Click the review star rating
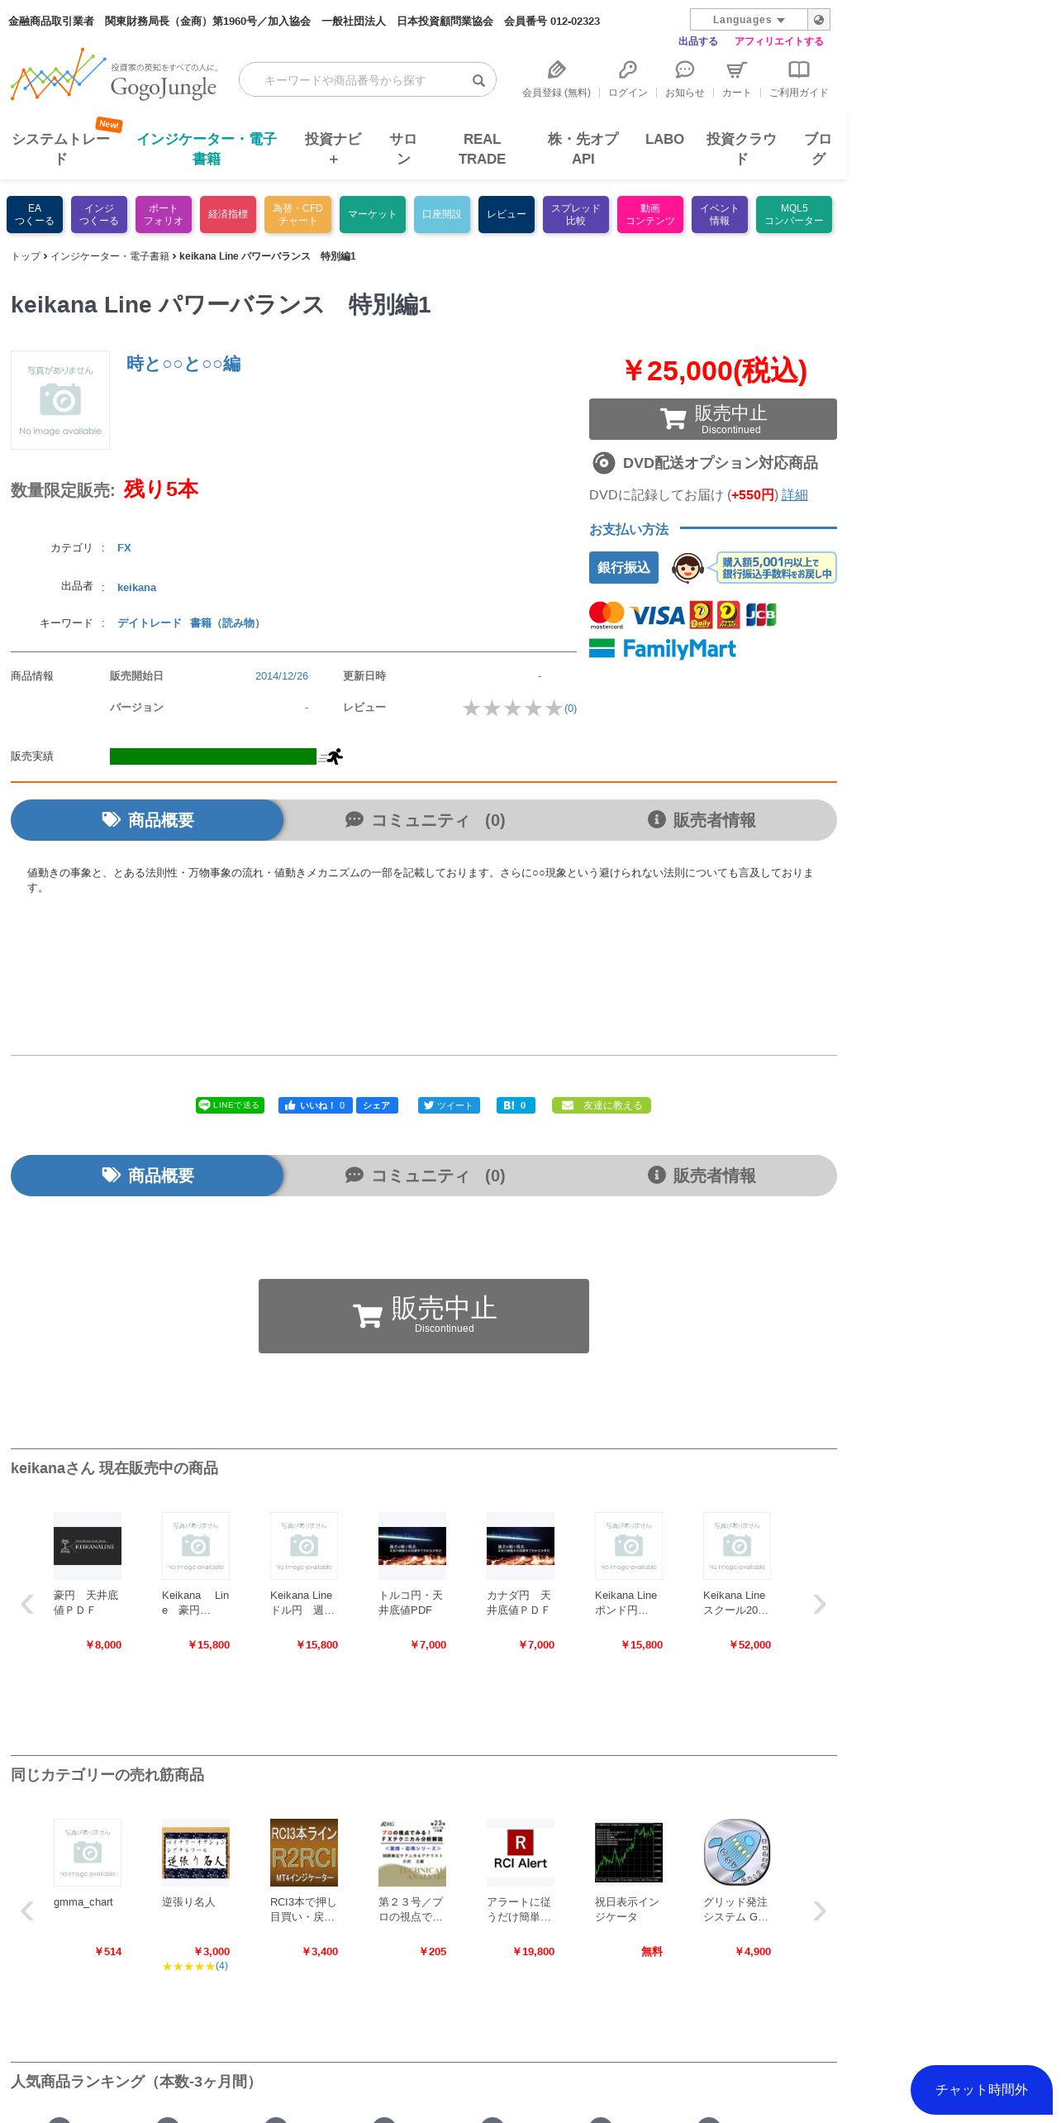This screenshot has height=2123, width=1061. (x=512, y=708)
